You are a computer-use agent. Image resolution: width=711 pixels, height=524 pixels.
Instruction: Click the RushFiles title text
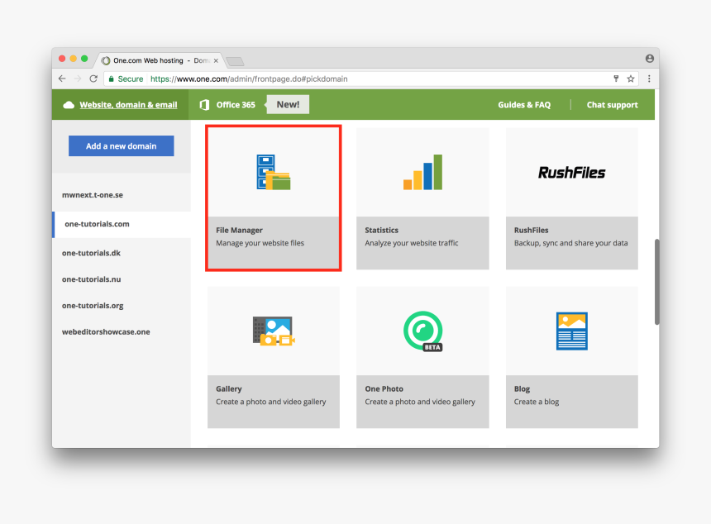pyautogui.click(x=531, y=231)
